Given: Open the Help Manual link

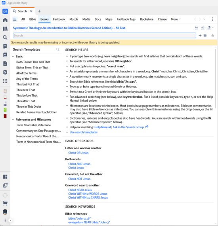Looking at the screenshot, I should tap(103, 127).
